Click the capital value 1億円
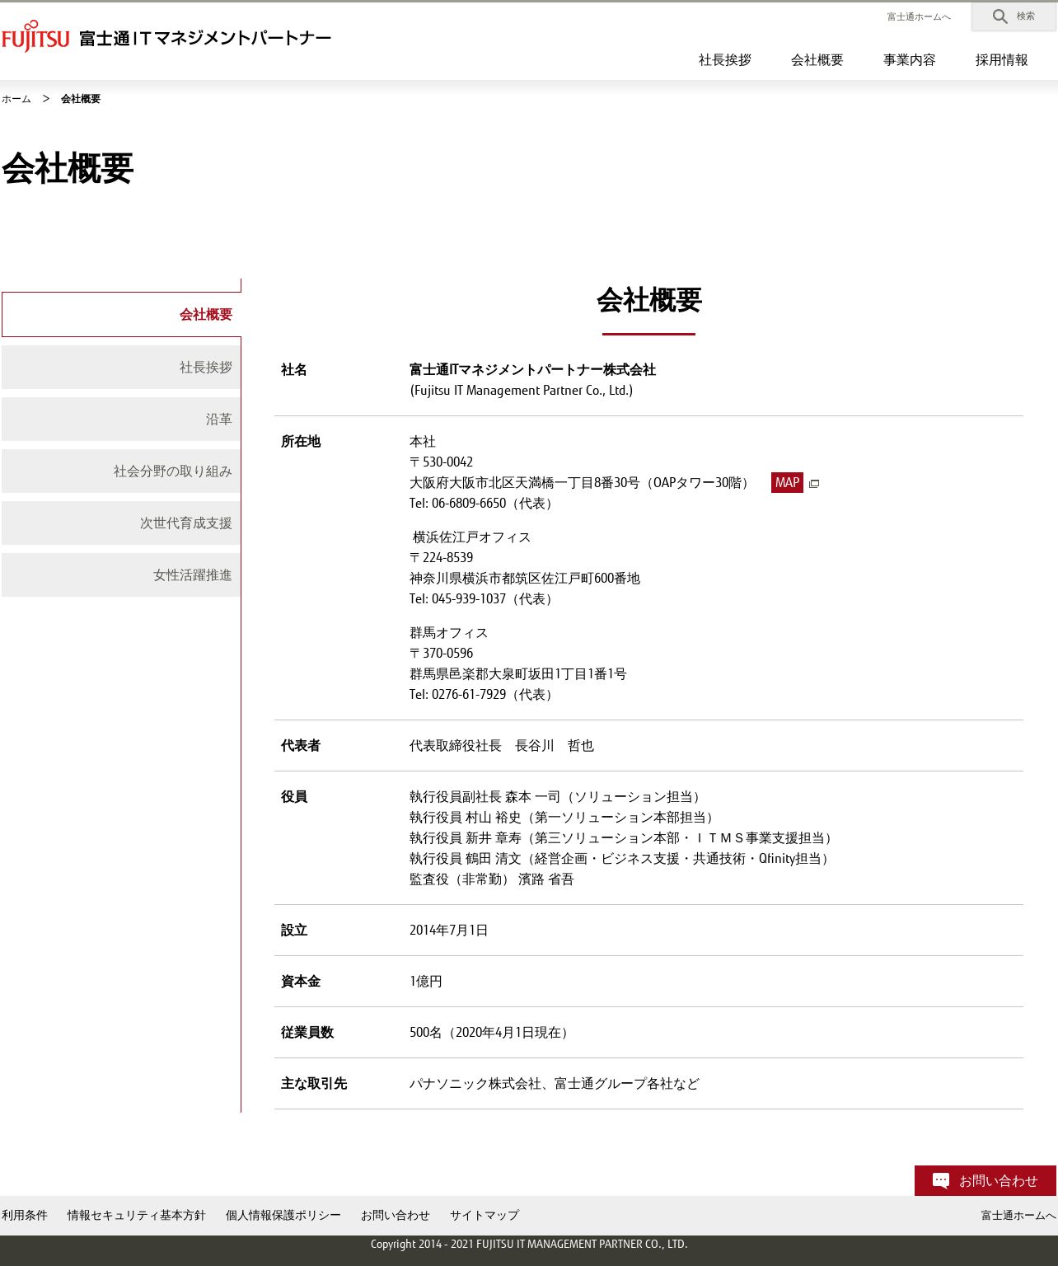The width and height of the screenshot is (1058, 1266). (426, 982)
